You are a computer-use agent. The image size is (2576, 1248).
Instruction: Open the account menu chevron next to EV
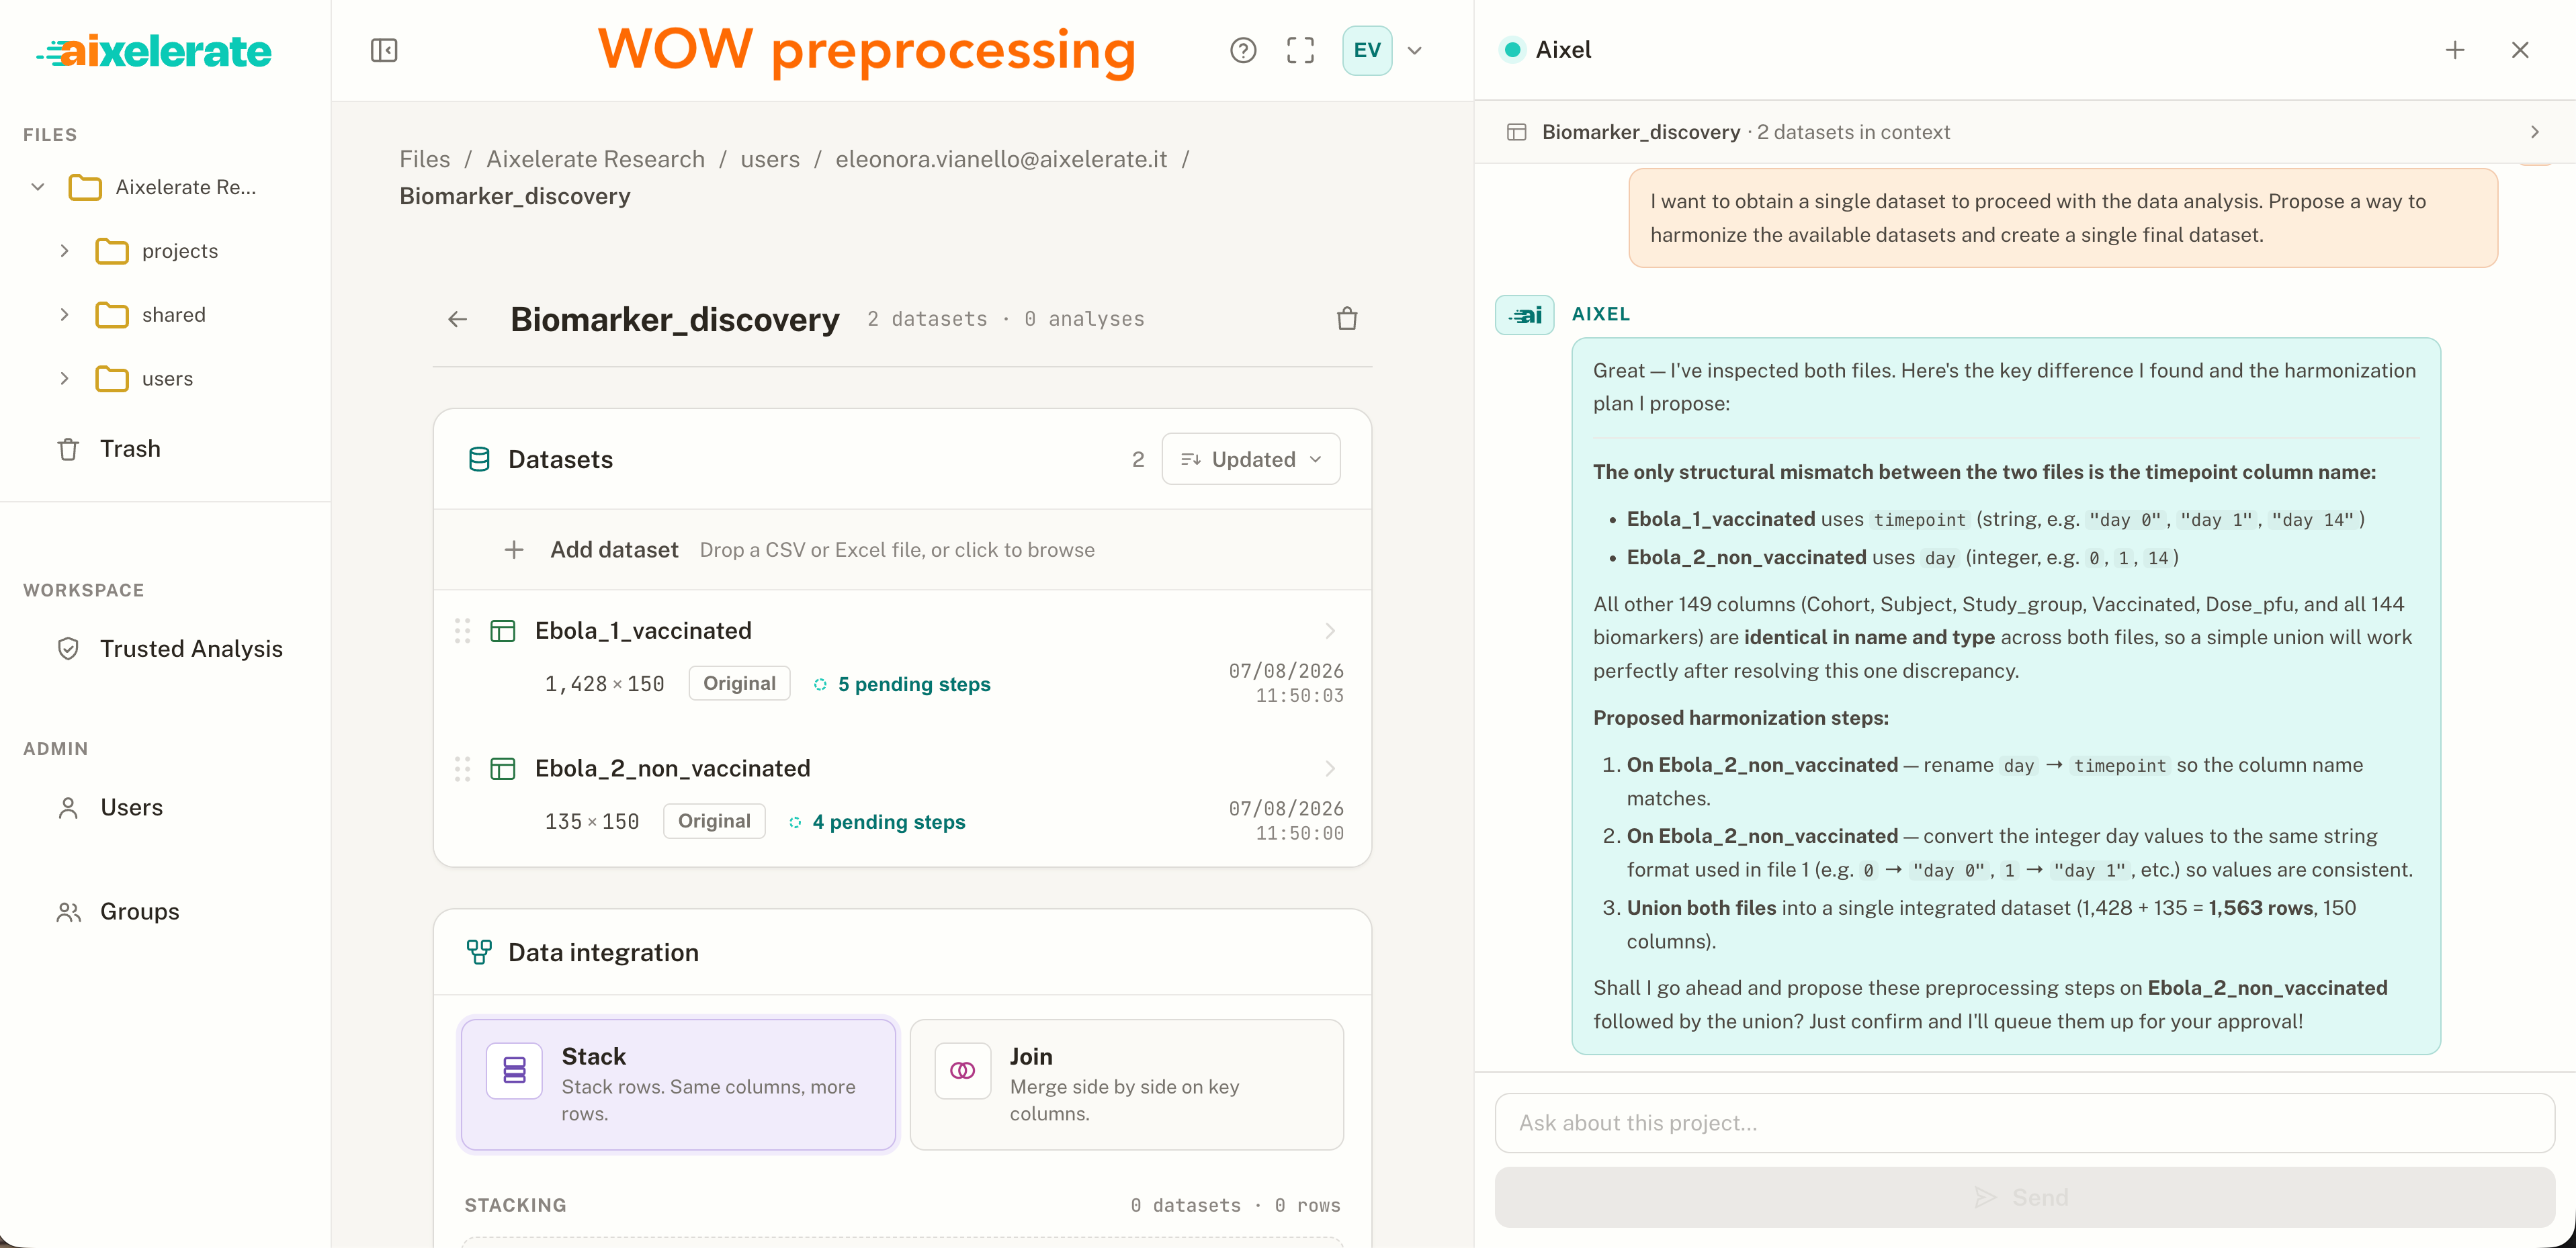[x=1414, y=50]
